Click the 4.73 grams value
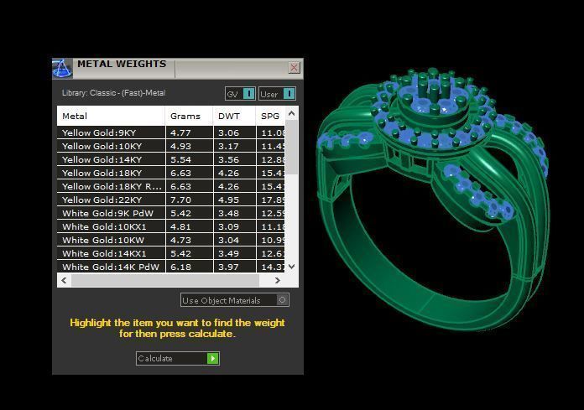This screenshot has width=584, height=410. pos(180,240)
